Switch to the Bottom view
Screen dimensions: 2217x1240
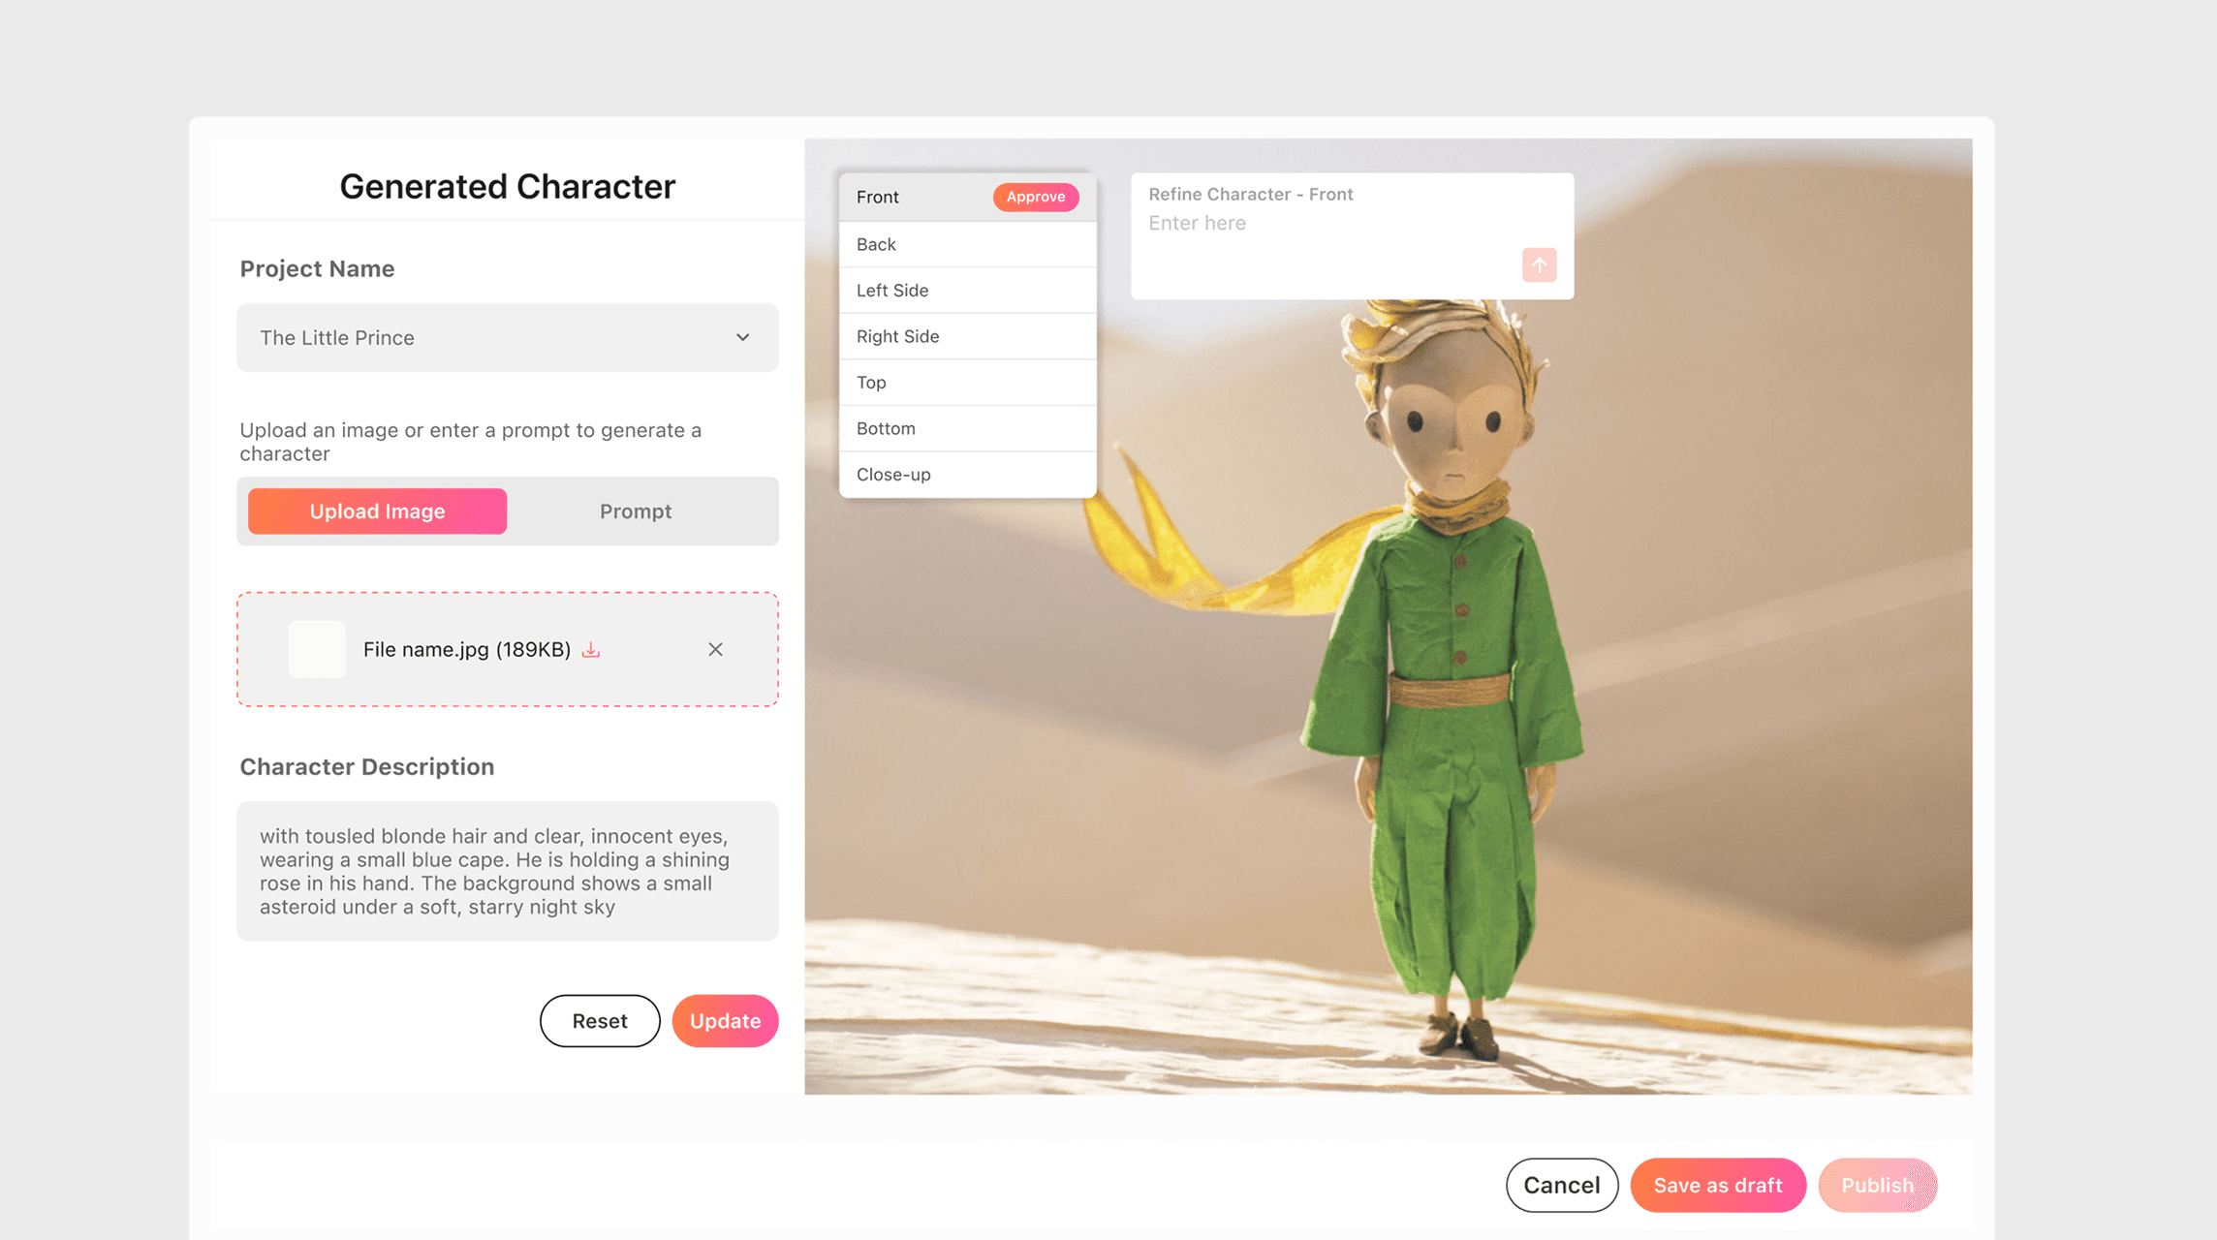(x=885, y=428)
